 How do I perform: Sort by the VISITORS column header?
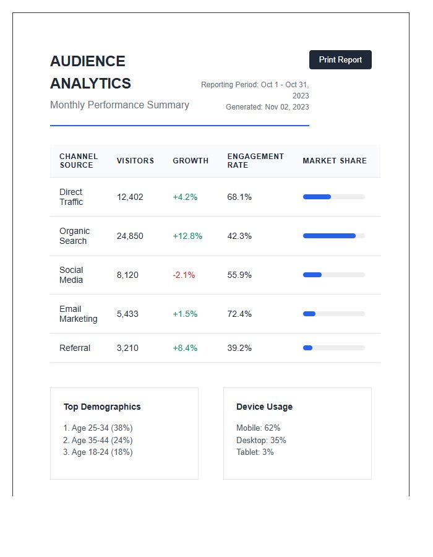135,161
